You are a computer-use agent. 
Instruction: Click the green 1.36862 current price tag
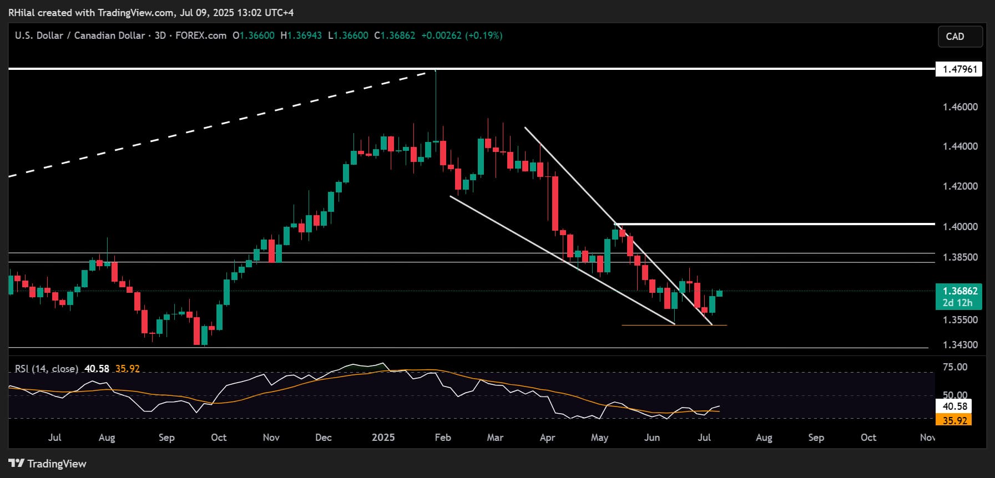958,291
